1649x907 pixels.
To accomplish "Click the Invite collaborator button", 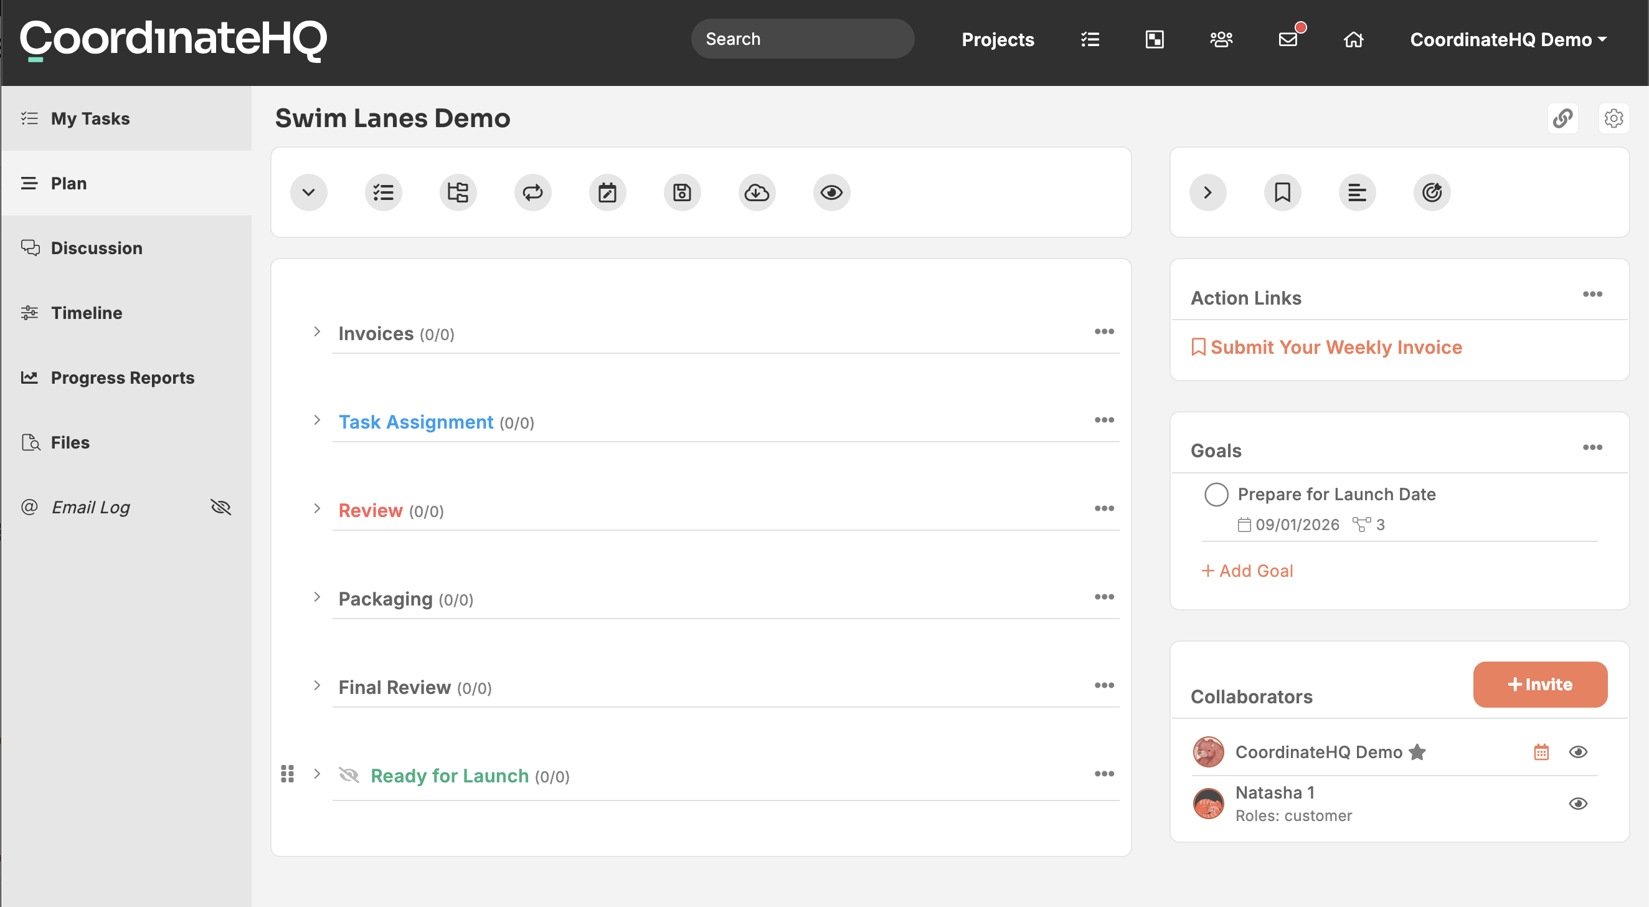I will click(x=1540, y=684).
